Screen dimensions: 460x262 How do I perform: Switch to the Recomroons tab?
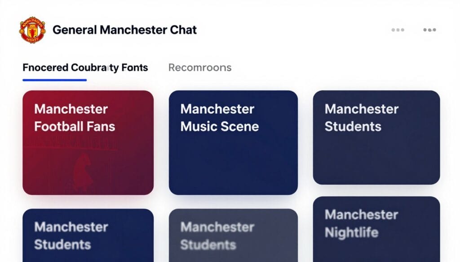(x=199, y=67)
